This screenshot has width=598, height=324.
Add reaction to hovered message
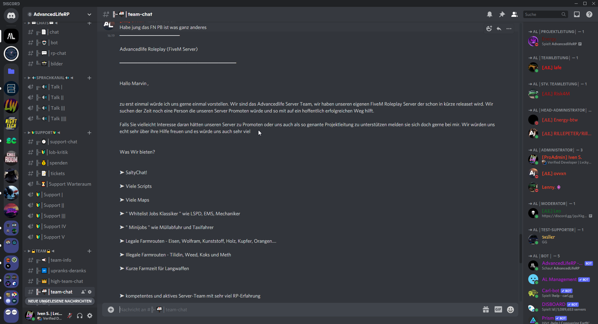(489, 29)
